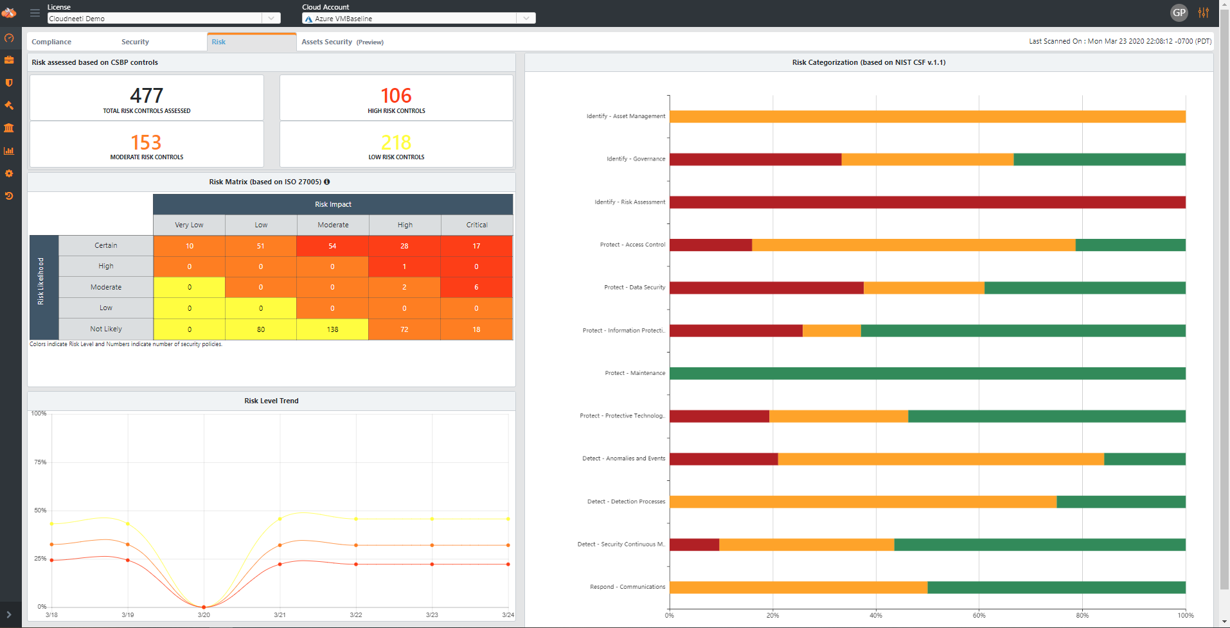This screenshot has height=628, width=1230.
Task: Select the bank governance icon in sidebar
Action: pyautogui.click(x=9, y=128)
